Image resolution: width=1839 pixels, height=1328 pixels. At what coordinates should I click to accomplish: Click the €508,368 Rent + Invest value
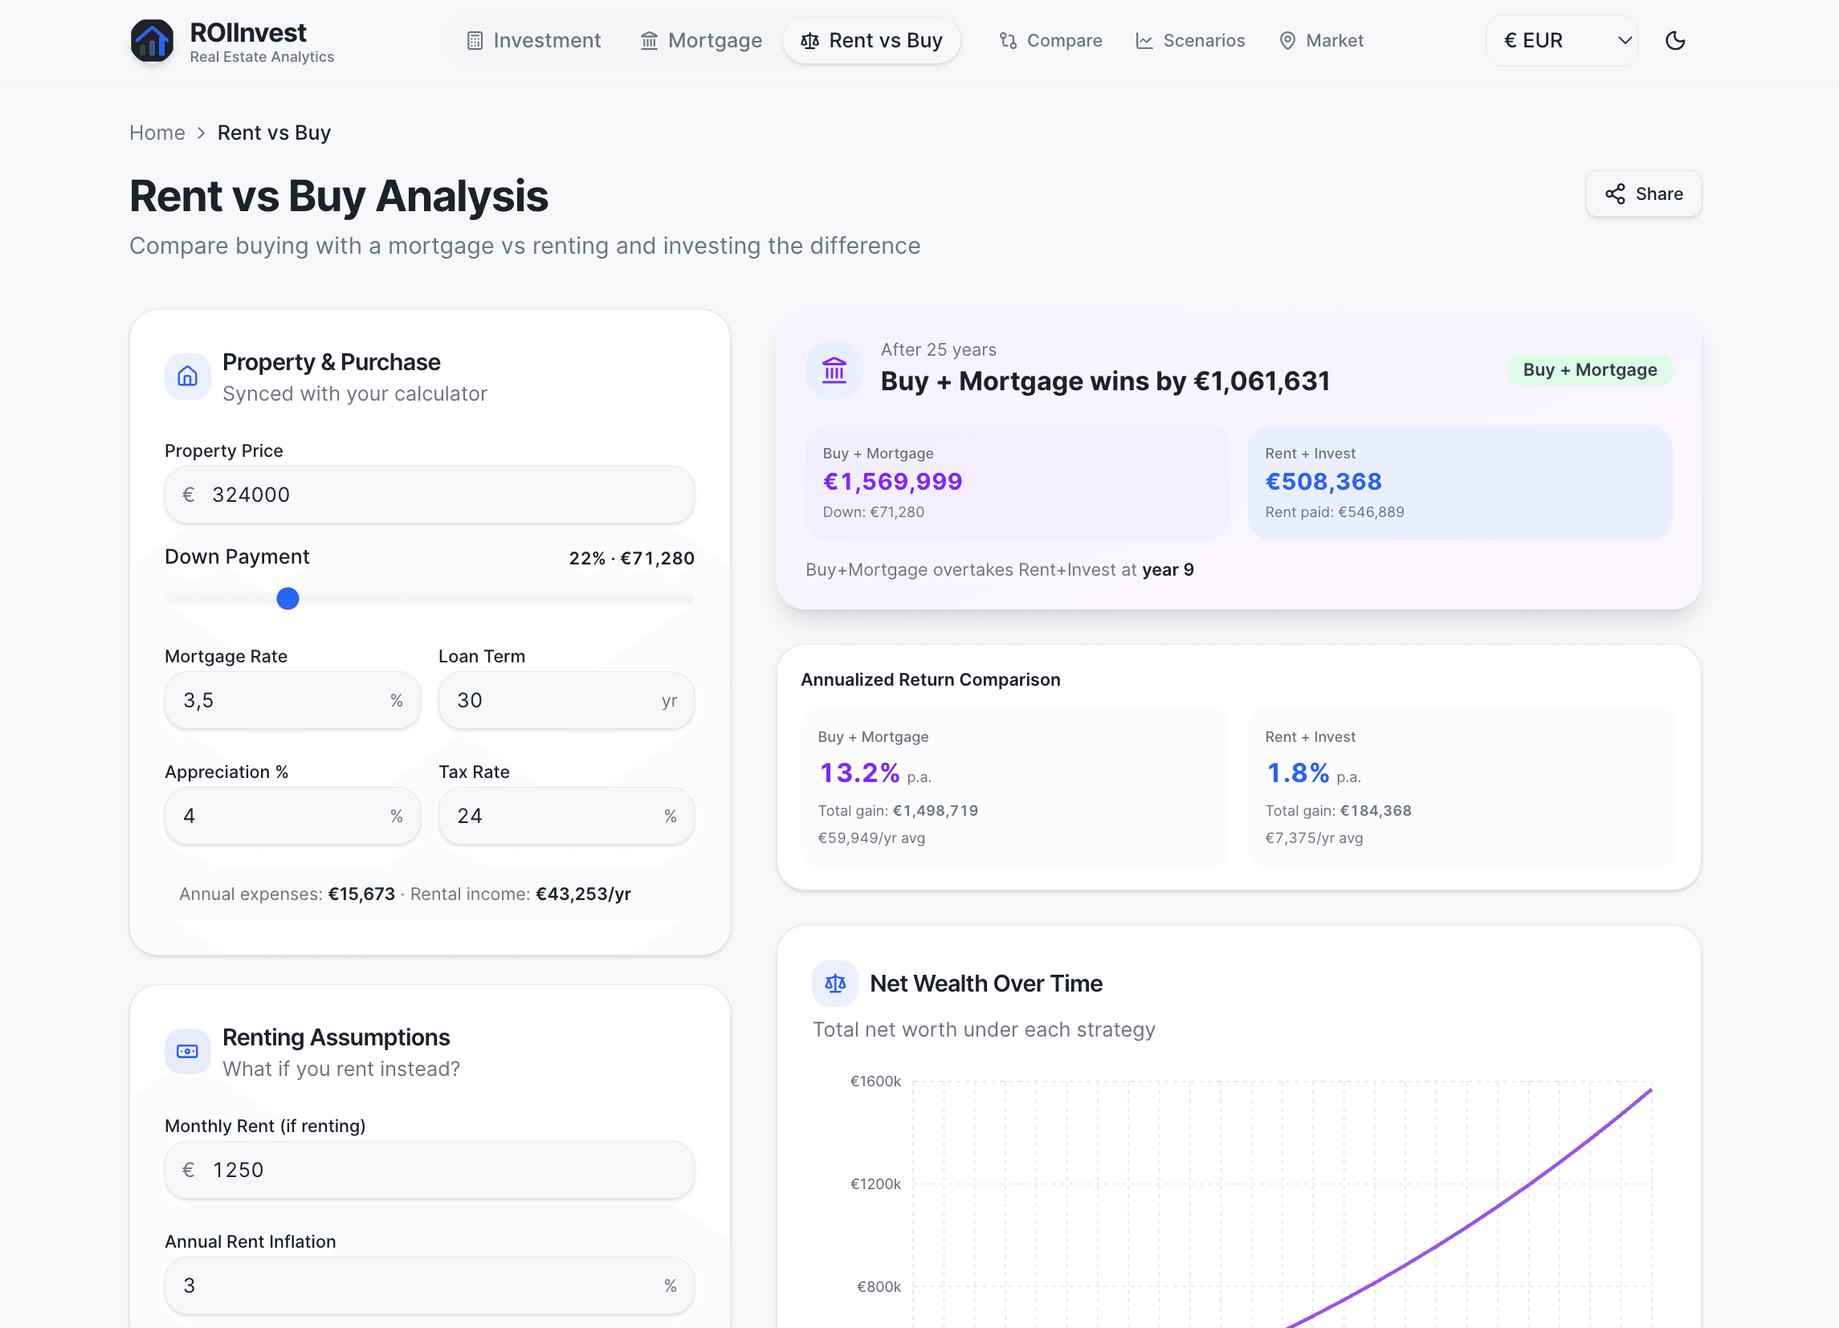1323,482
